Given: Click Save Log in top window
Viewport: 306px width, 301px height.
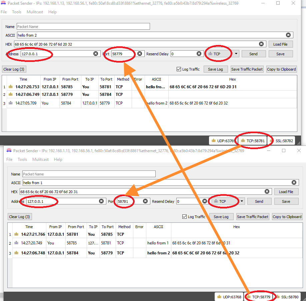Looking at the screenshot, I should pos(215,69).
